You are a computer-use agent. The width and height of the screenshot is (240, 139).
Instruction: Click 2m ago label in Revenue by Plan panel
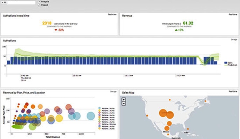[x=113, y=91]
